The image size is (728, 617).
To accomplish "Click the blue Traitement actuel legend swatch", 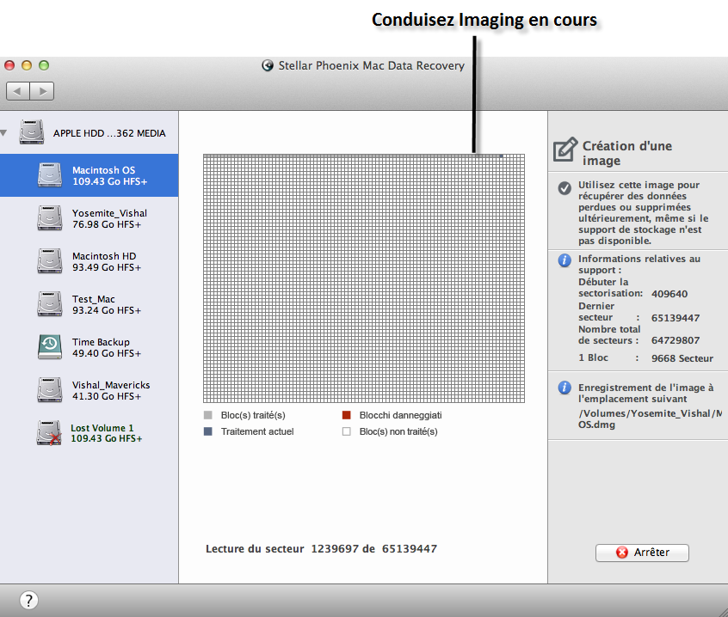I will coord(208,431).
